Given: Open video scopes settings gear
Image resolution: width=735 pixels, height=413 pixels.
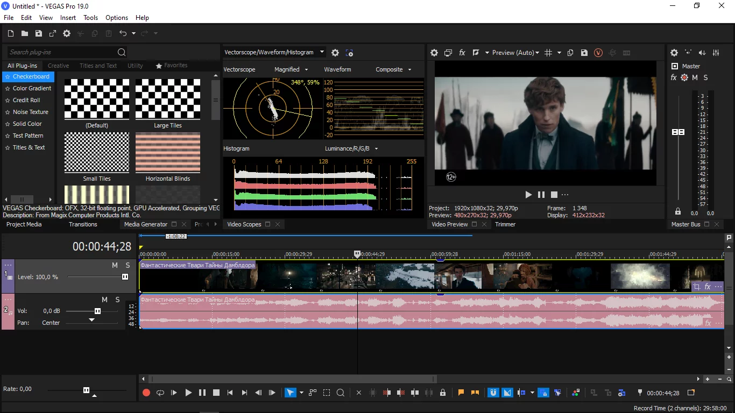Looking at the screenshot, I should (x=335, y=53).
